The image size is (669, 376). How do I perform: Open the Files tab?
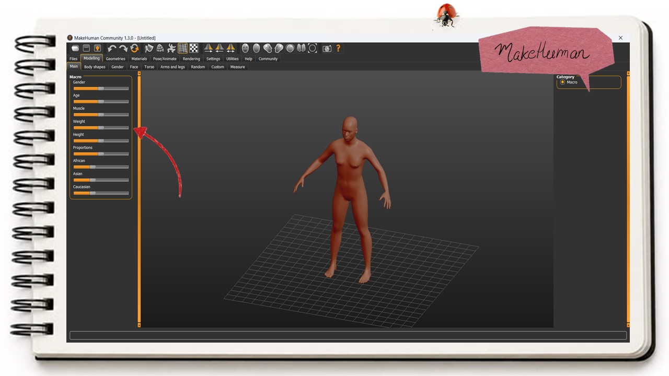click(x=73, y=59)
